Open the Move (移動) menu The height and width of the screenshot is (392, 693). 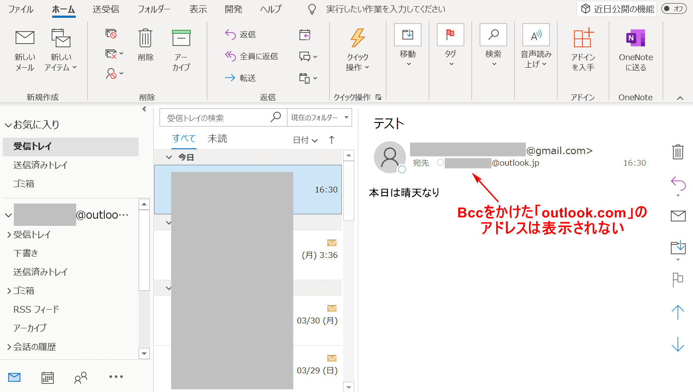407,46
